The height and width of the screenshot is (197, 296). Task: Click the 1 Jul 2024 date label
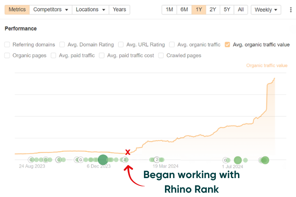(x=232, y=167)
